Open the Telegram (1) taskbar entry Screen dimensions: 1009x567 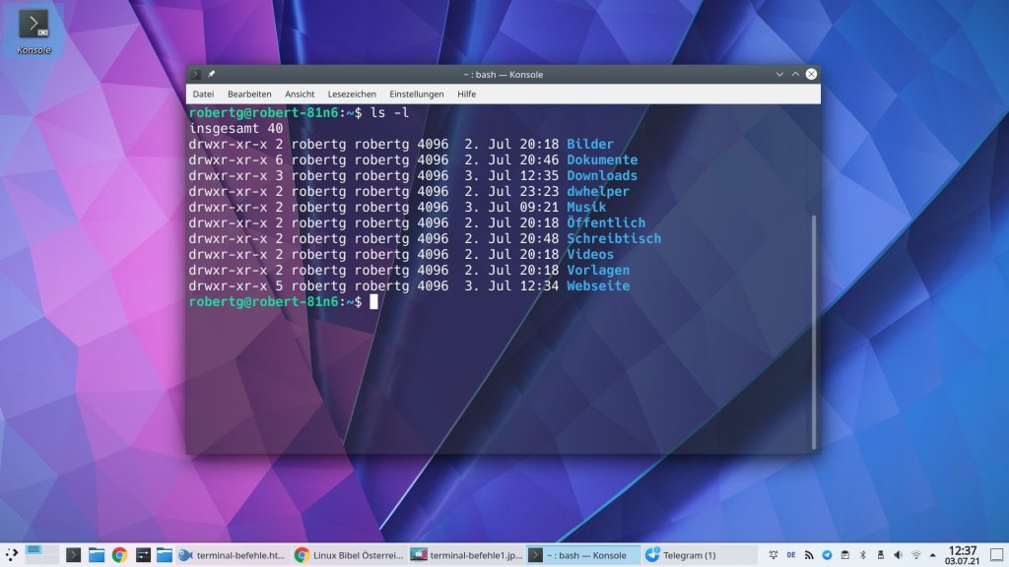(700, 555)
